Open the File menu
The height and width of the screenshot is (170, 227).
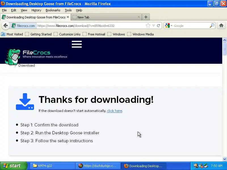coord(4,10)
